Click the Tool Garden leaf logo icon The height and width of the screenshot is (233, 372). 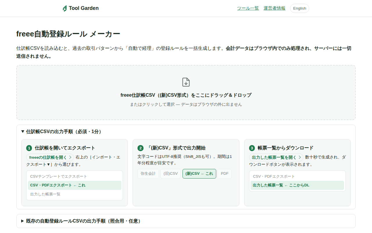tap(65, 8)
